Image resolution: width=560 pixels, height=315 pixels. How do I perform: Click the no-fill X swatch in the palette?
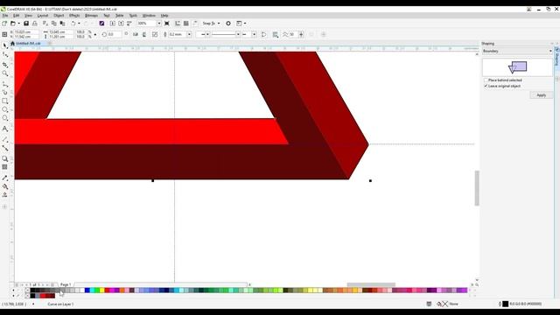(27, 290)
